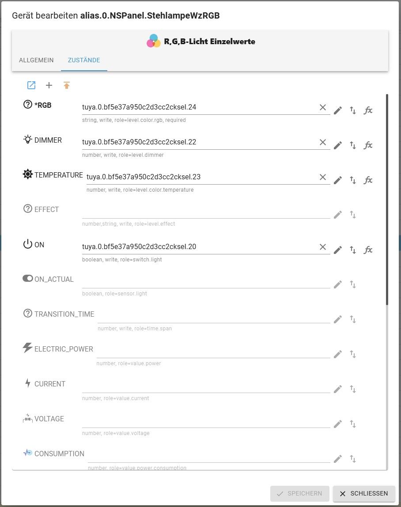The image size is (401, 507).
Task: Select the ZUSTÄNDE tab
Action: pyautogui.click(x=84, y=60)
